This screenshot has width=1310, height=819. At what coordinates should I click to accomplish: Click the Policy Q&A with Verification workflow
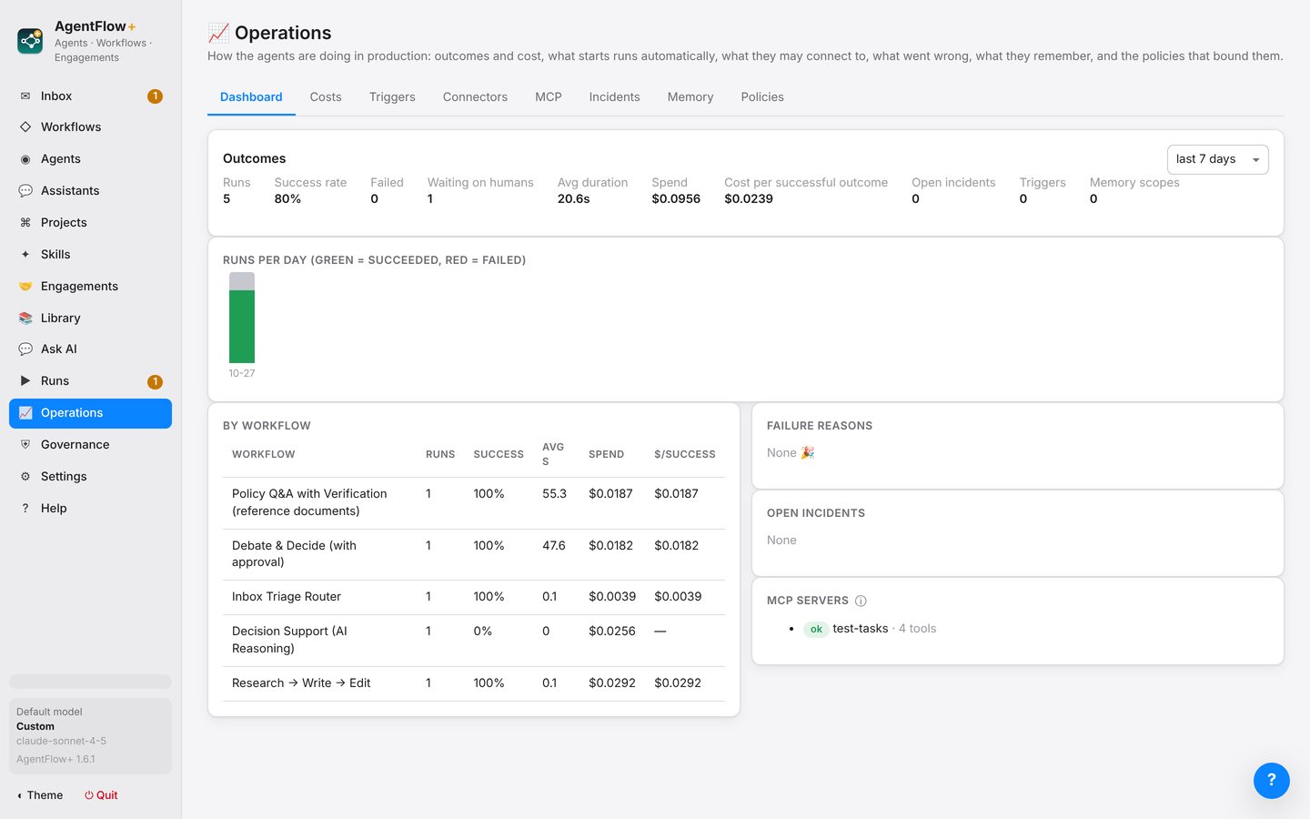click(309, 502)
